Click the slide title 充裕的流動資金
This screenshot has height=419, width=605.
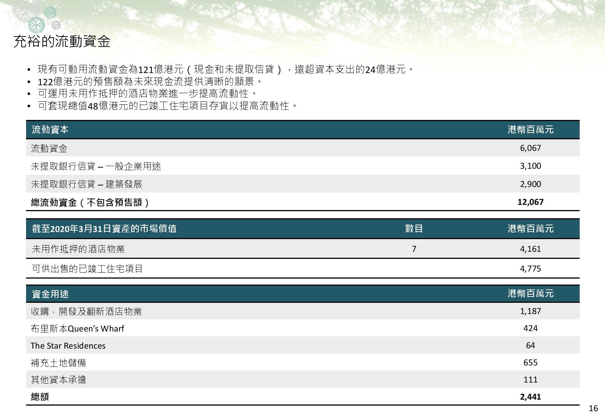pos(62,41)
